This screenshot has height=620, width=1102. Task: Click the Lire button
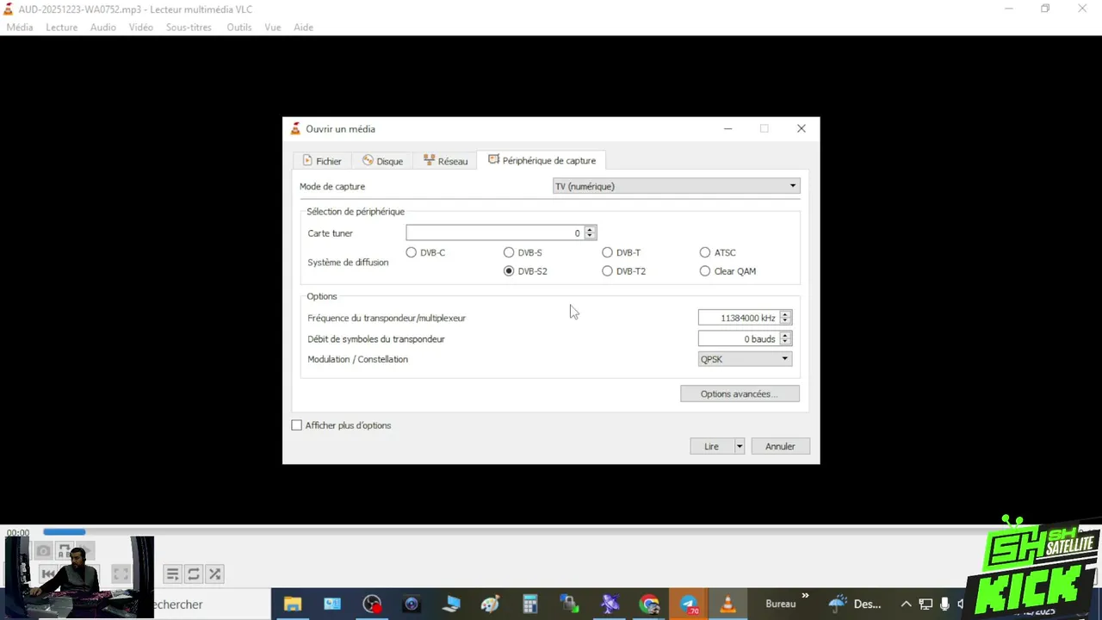tap(711, 446)
